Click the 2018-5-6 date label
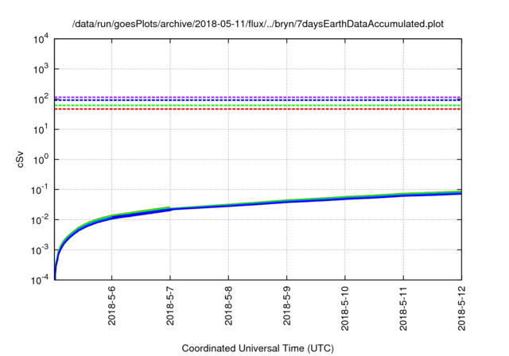Image resolution: width=509 pixels, height=356 pixels. pyautogui.click(x=111, y=306)
